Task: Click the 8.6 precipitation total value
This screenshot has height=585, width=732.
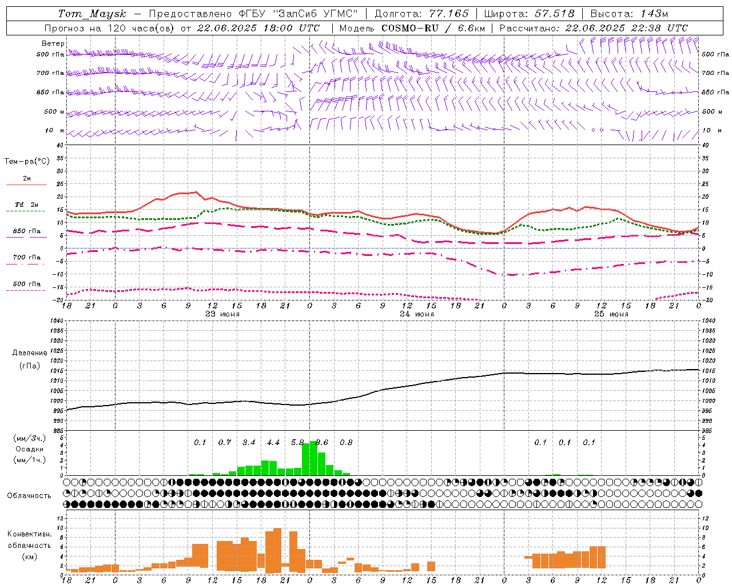Action: point(322,443)
